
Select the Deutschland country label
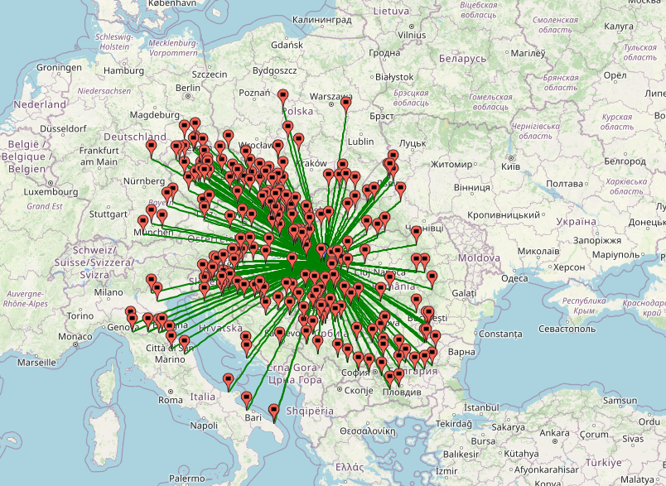(135, 137)
